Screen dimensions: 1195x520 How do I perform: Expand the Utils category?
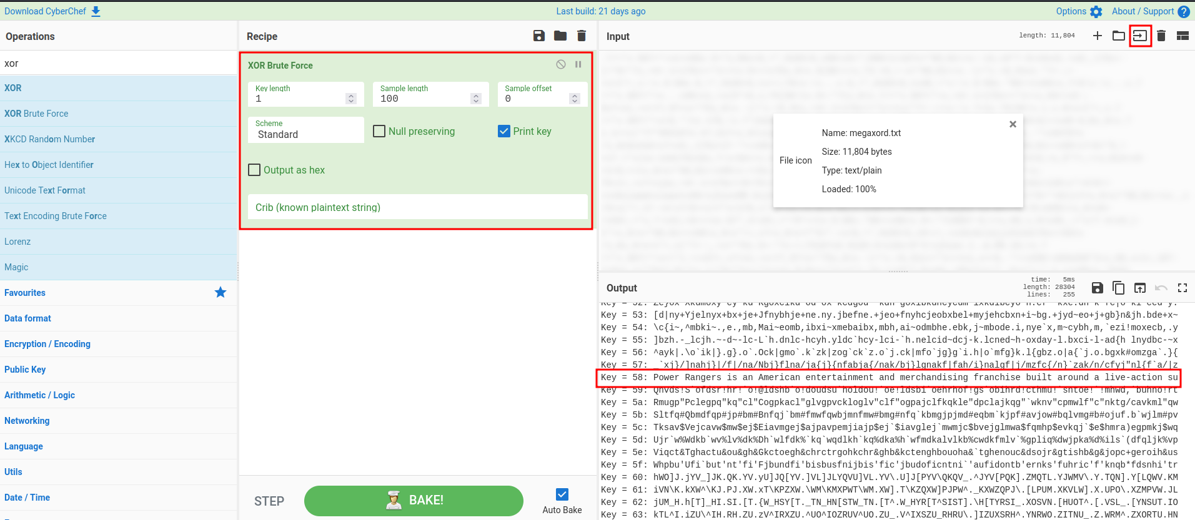pos(119,472)
